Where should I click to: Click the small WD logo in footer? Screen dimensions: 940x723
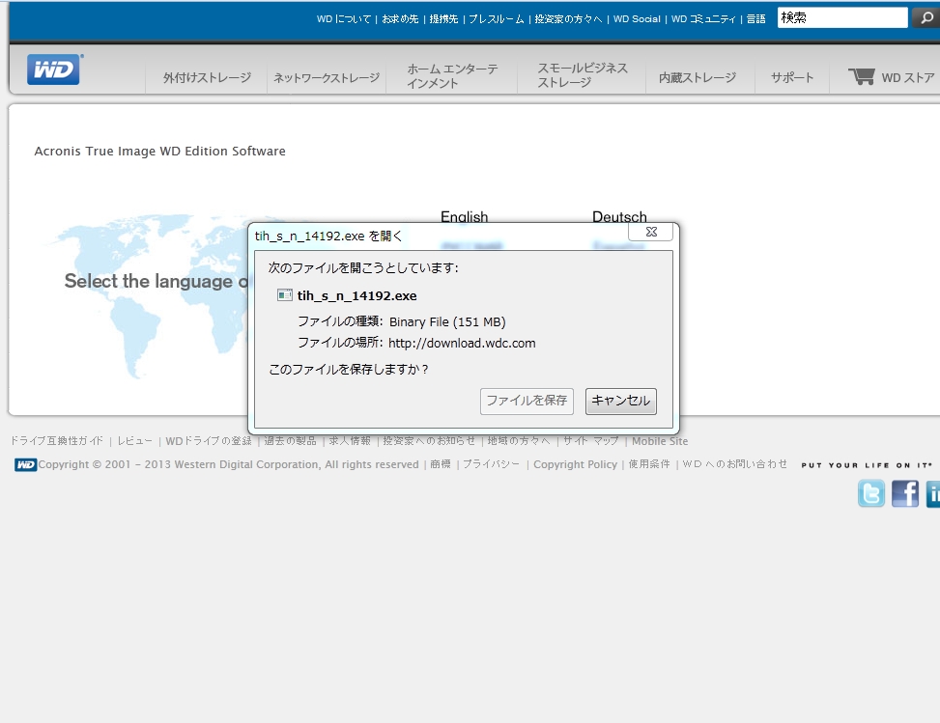tap(25, 464)
